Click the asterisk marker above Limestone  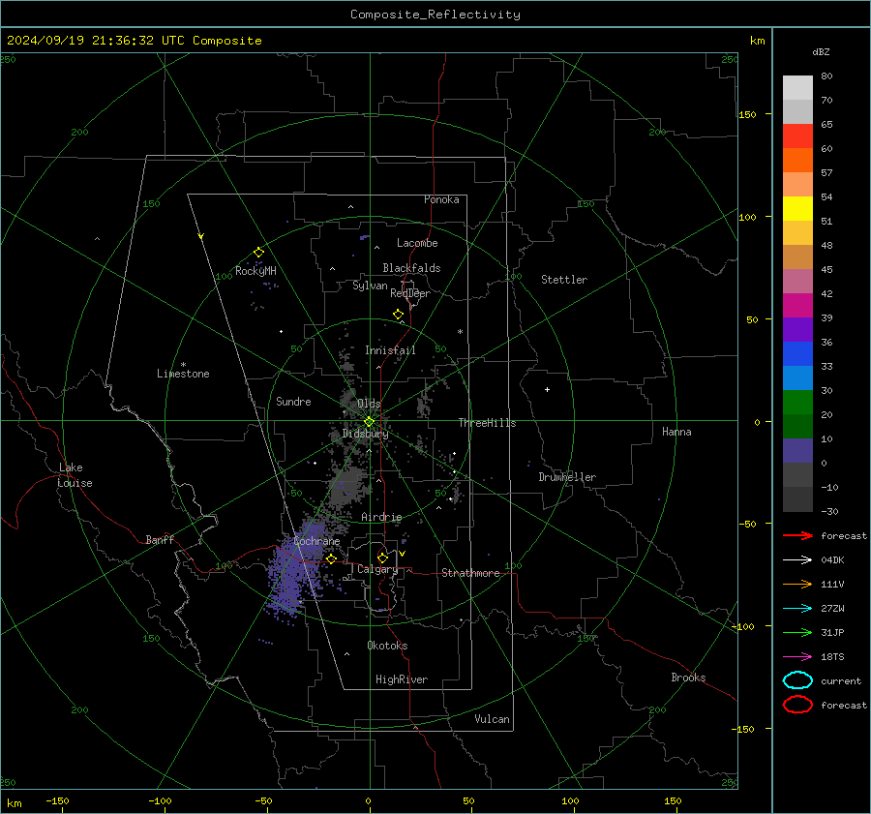(183, 365)
